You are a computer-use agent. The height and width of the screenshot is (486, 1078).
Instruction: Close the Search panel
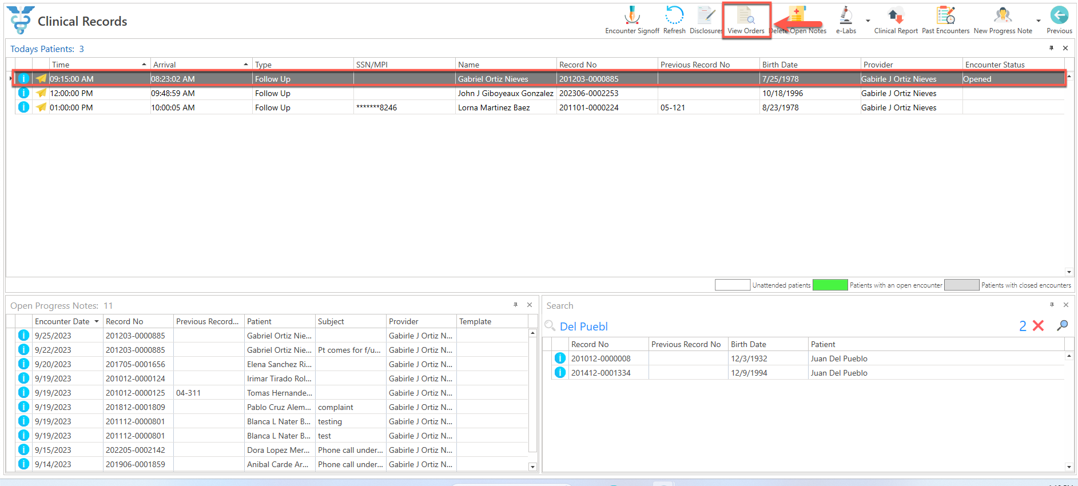1066,305
